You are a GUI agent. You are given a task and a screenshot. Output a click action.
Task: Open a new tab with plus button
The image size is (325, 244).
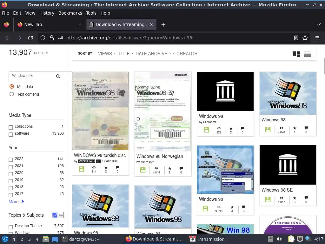point(163,25)
